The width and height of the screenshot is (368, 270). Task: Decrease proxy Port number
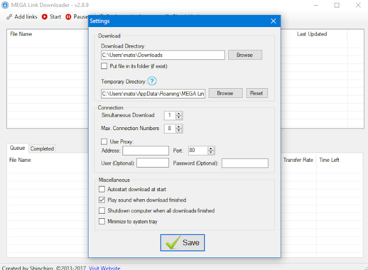pyautogui.click(x=211, y=152)
